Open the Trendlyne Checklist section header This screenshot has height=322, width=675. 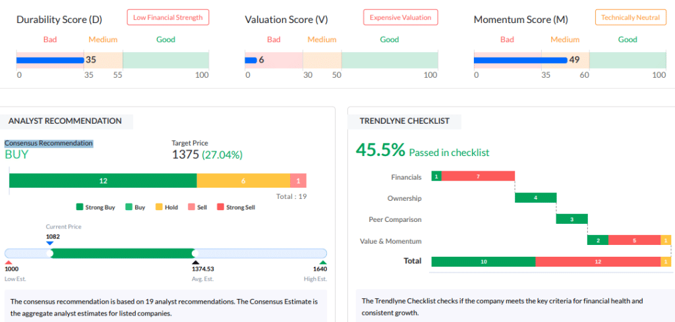(x=405, y=121)
